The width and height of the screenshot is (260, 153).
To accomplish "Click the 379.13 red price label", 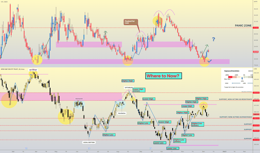I will point(256,125).
